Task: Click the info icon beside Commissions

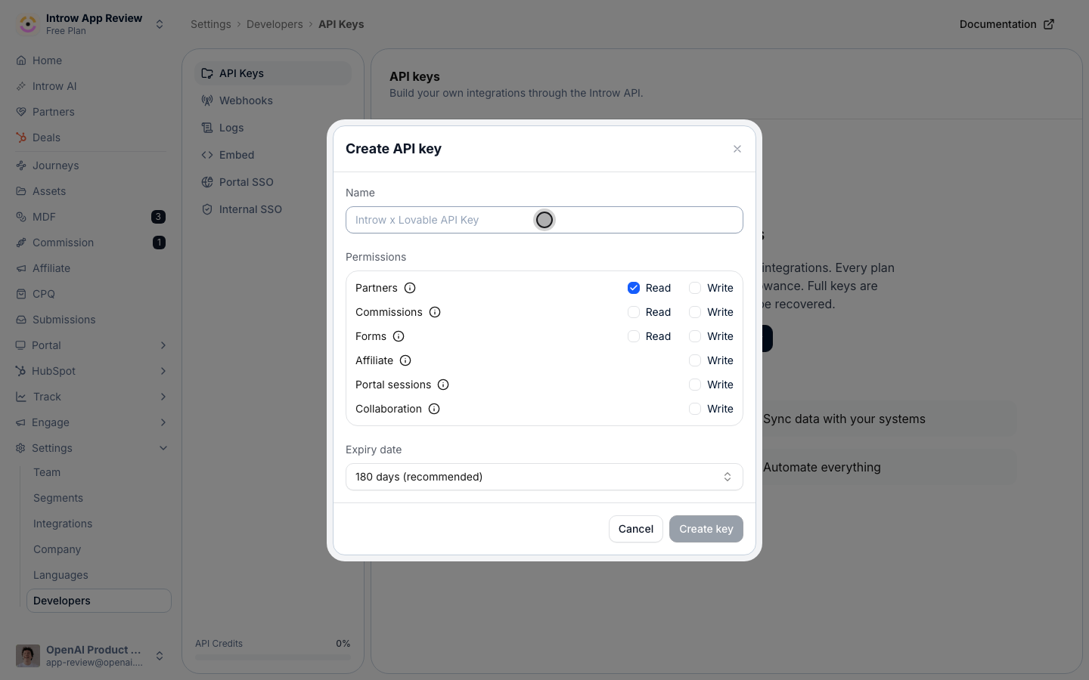Action: (x=435, y=312)
